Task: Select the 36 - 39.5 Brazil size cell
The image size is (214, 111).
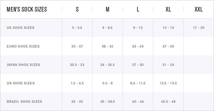Action: click(x=107, y=102)
